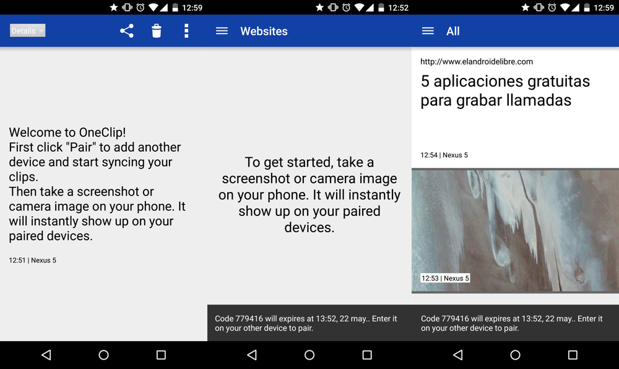This screenshot has width=619, height=369.
Task: Tap the alarm icon beside the 12:52 clock
Action: click(x=347, y=7)
